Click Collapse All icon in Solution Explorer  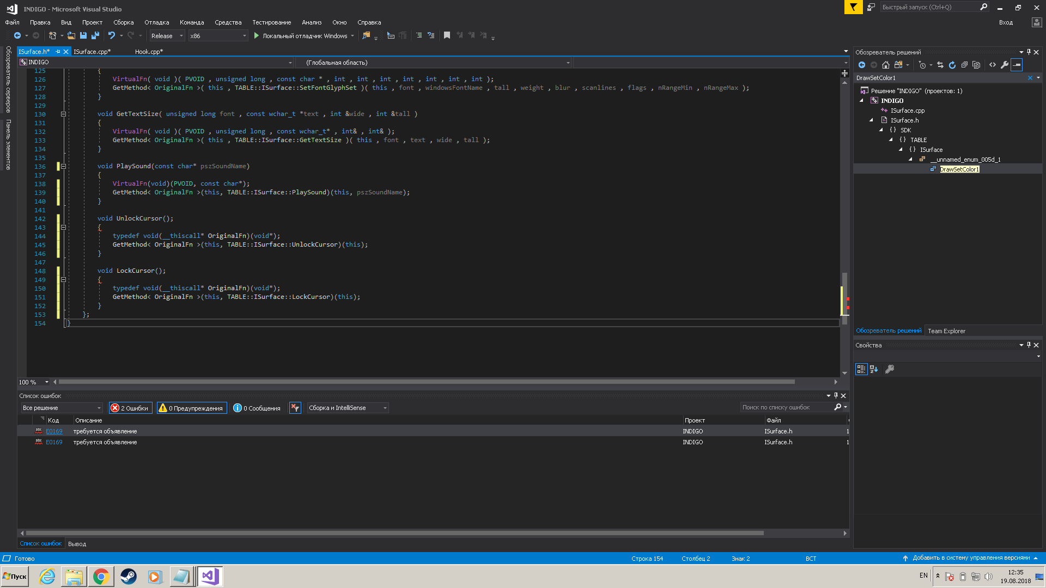[x=964, y=65]
